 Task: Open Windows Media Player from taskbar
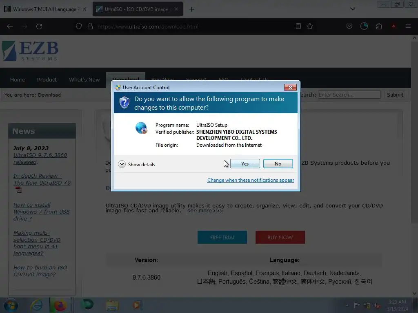coord(136,305)
